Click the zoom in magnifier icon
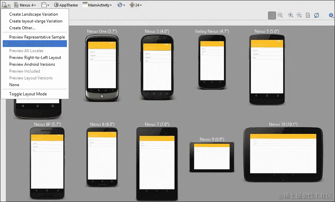 click(291, 15)
